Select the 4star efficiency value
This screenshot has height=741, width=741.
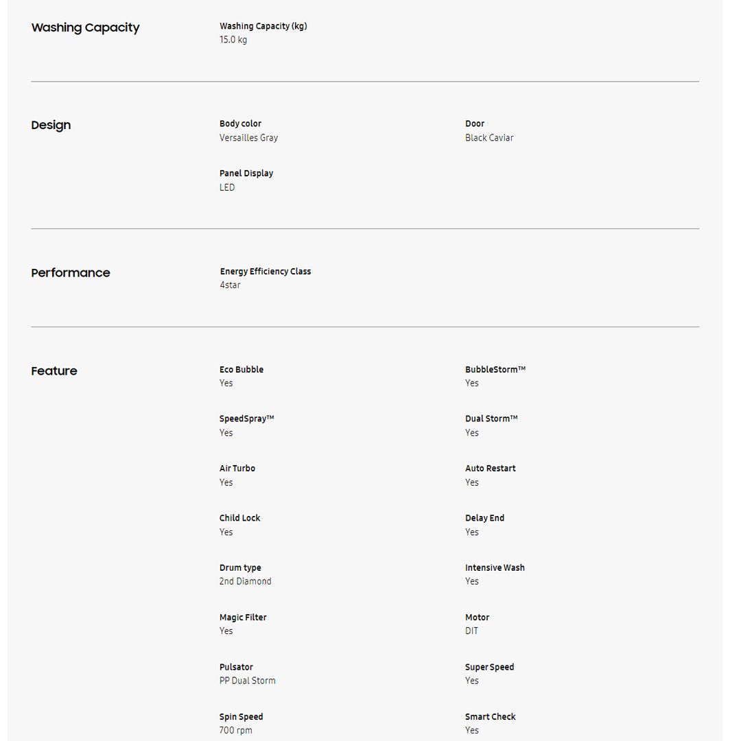point(230,285)
